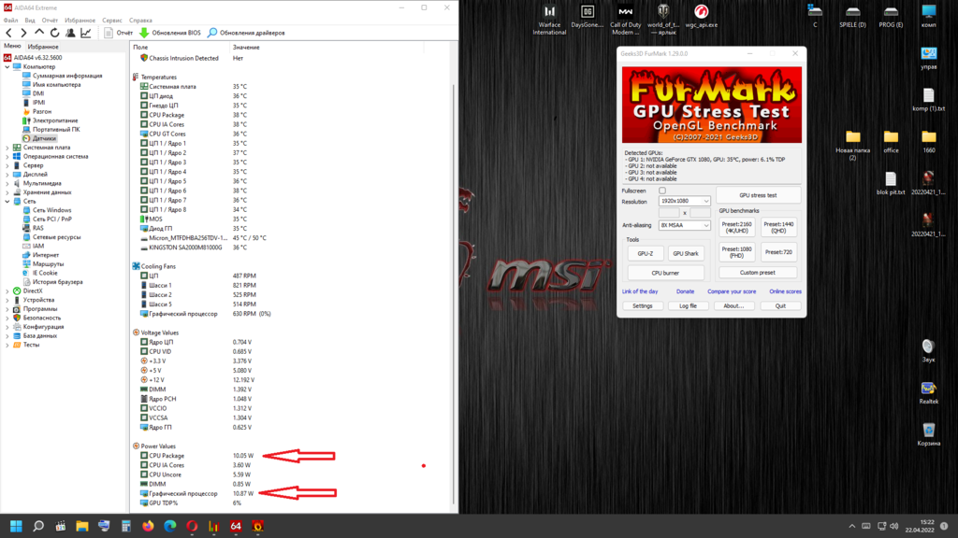Go forward using AIDA64 toolbar forward arrow
The width and height of the screenshot is (958, 538).
(23, 33)
